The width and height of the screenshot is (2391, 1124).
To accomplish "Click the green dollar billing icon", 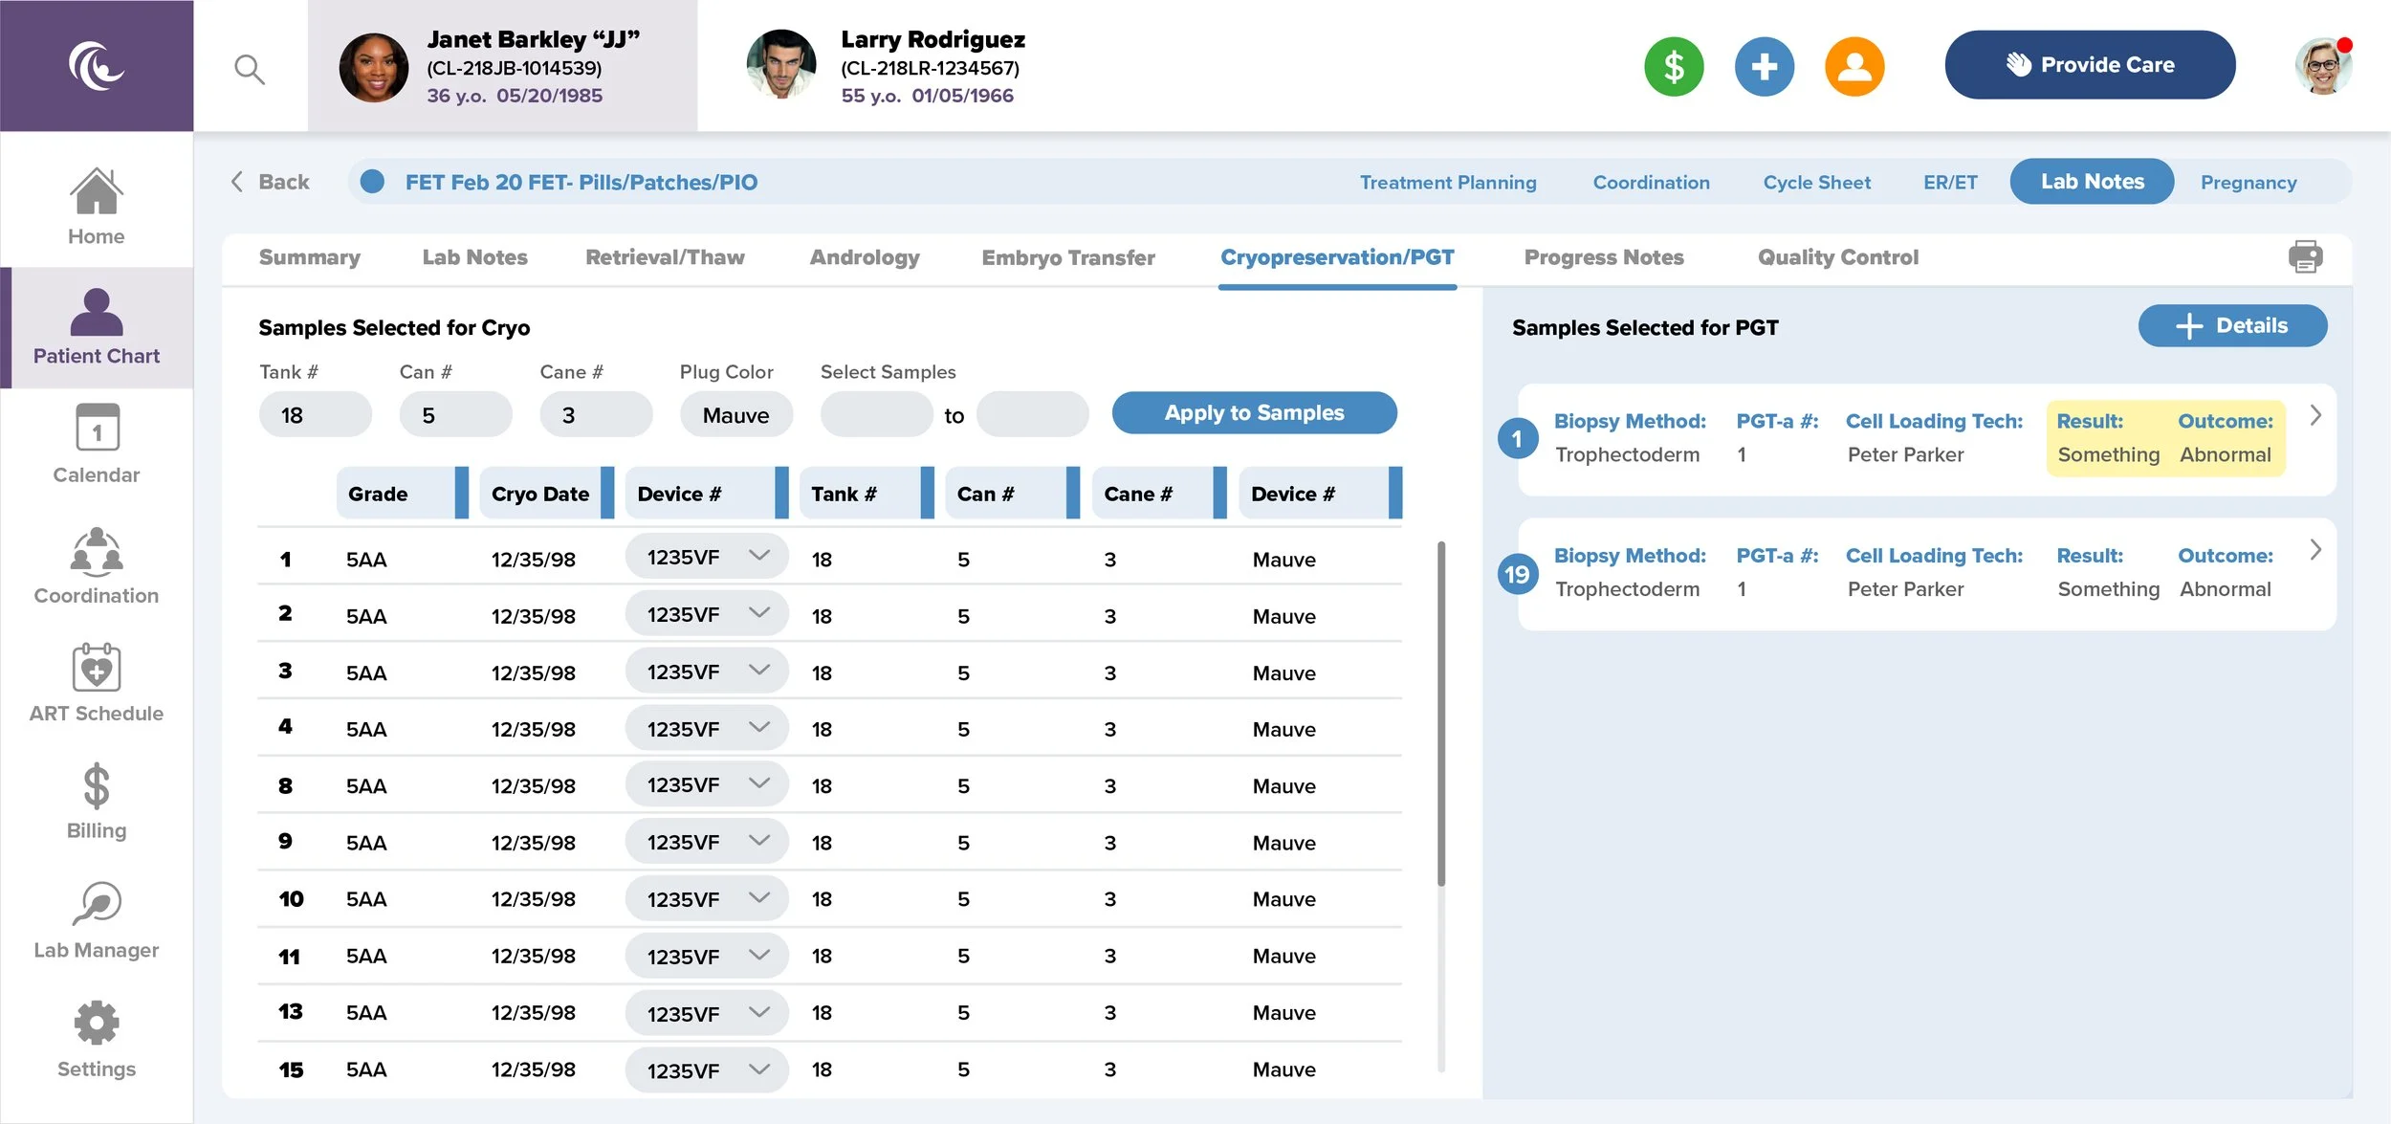I will click(x=1674, y=67).
